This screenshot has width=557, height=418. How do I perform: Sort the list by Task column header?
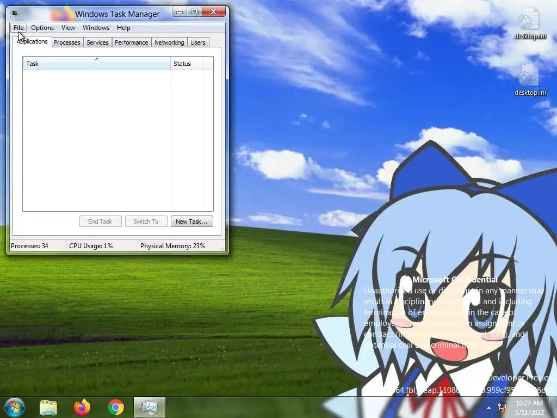point(97,64)
